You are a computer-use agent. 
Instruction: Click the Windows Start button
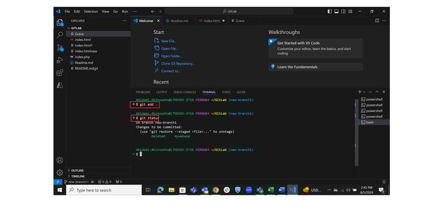(x=60, y=190)
